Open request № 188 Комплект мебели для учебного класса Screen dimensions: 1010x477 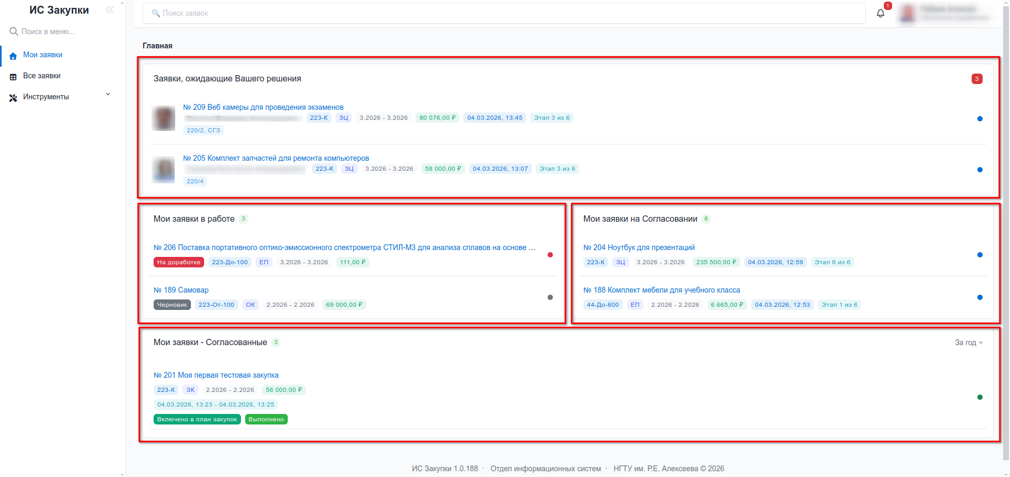coord(661,290)
